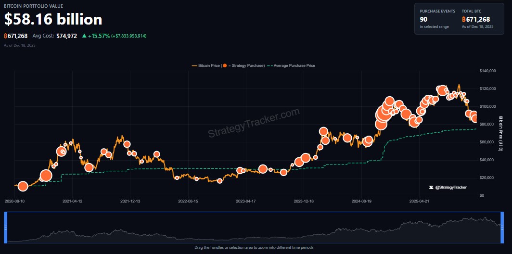
Task: Click the largest purchase bubble near $90,000 in late 2024
Action: tap(384, 114)
